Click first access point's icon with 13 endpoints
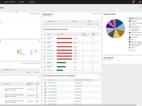The height and width of the screenshot is (106, 142). tap(45, 83)
